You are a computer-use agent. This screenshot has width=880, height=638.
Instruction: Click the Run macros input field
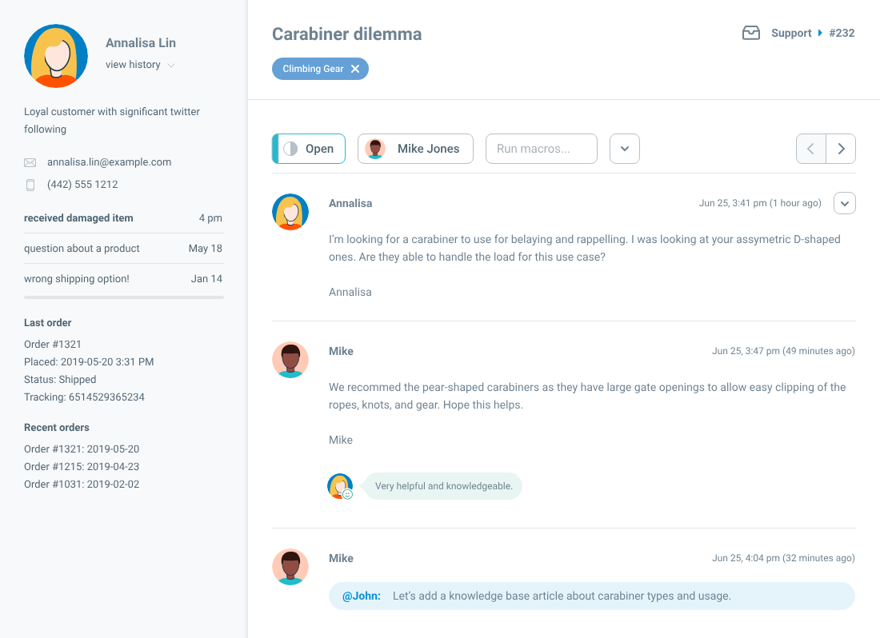pyautogui.click(x=541, y=149)
